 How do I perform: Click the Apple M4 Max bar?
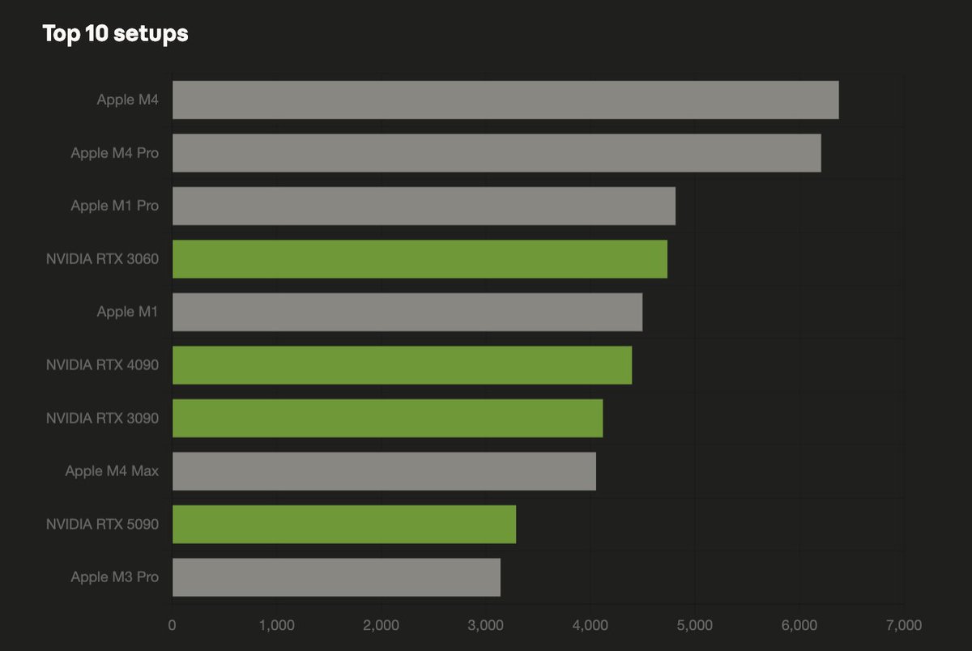(384, 471)
